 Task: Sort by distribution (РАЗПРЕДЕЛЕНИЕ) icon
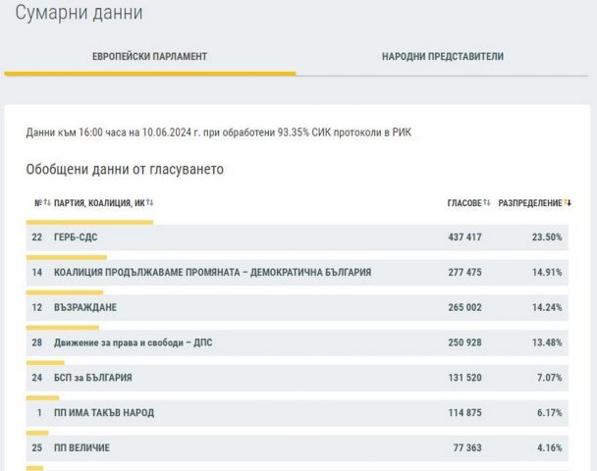pyautogui.click(x=568, y=203)
